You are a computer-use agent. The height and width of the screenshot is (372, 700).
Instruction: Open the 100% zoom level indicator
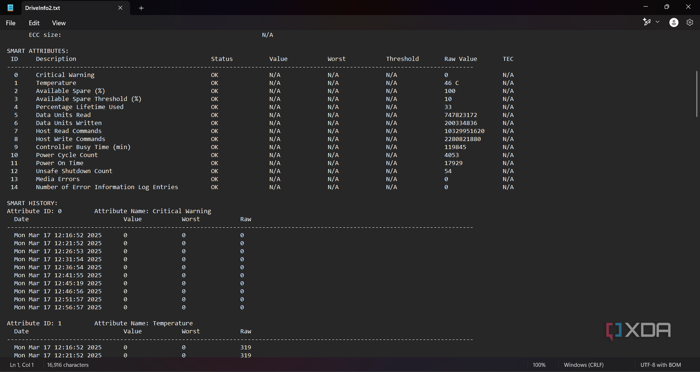point(539,365)
